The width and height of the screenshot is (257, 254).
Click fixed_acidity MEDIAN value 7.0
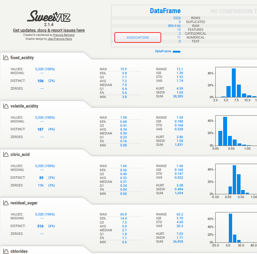124,85
